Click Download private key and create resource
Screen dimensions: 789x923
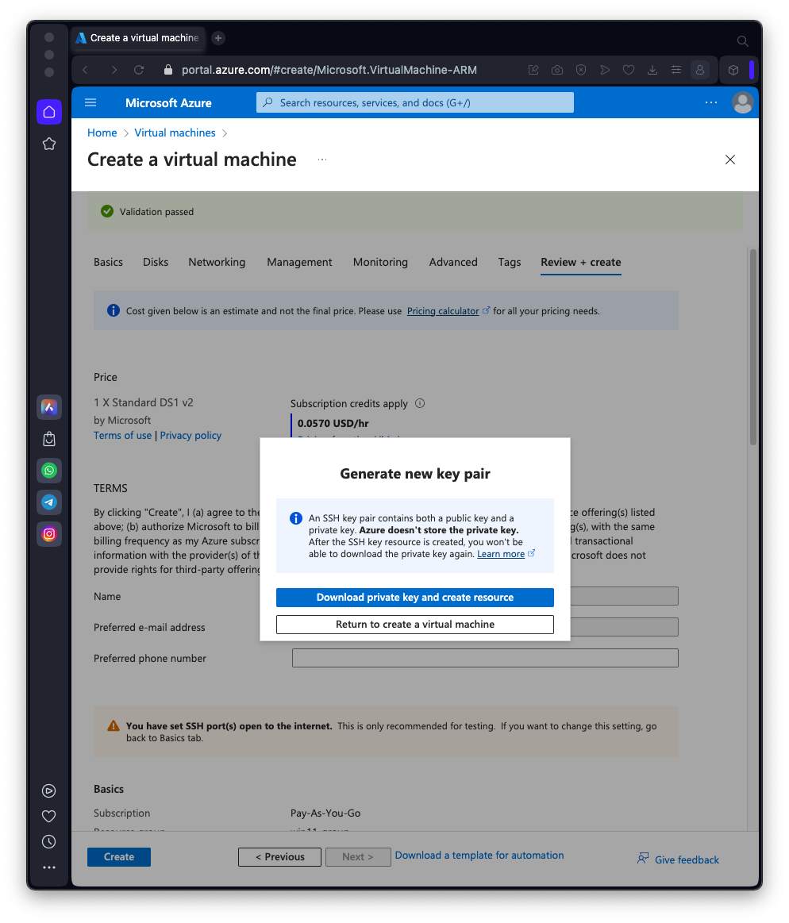tap(415, 598)
